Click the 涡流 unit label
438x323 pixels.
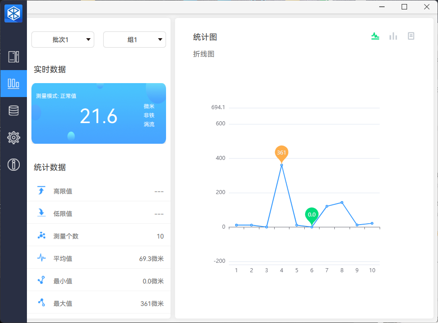[x=149, y=124]
